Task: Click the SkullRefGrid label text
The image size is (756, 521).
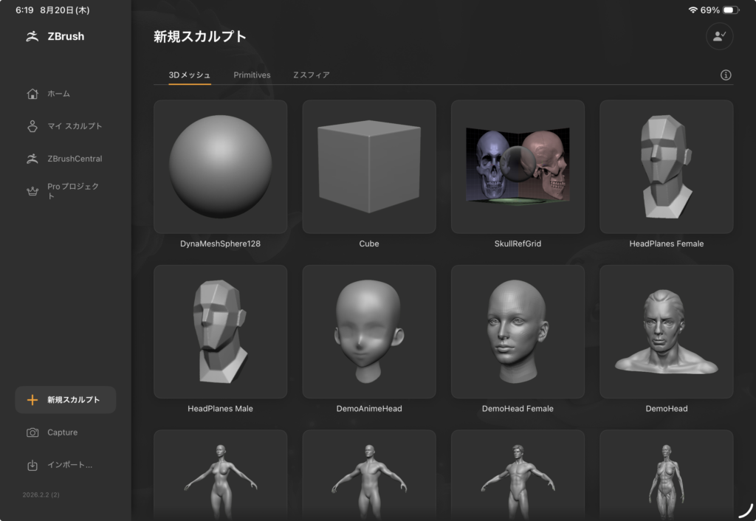Action: click(518, 244)
